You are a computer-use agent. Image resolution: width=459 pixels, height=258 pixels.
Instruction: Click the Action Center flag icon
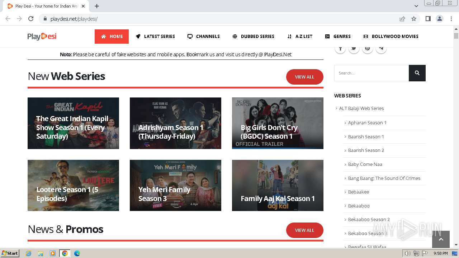coord(425,253)
